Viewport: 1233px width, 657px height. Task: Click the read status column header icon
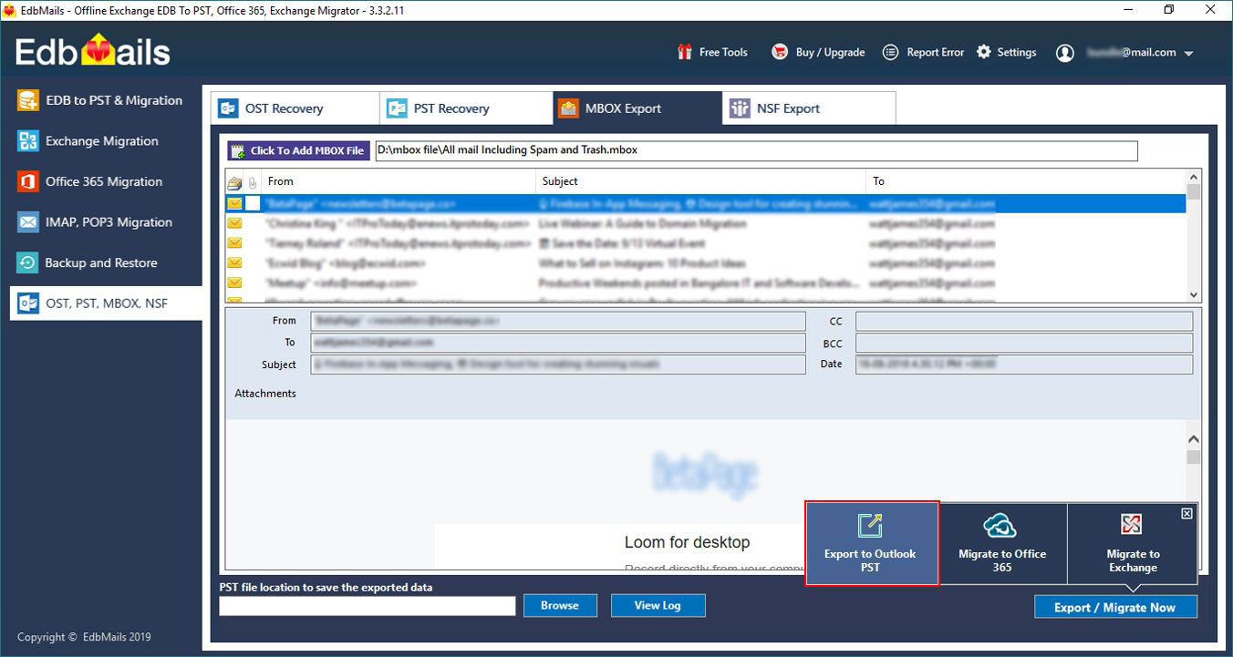tap(234, 182)
